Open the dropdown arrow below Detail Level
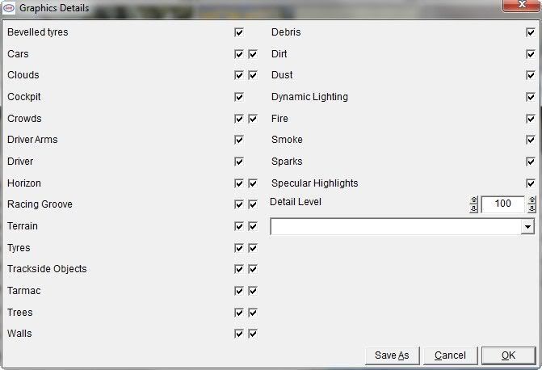Image resolution: width=542 pixels, height=370 pixels. tap(527, 227)
